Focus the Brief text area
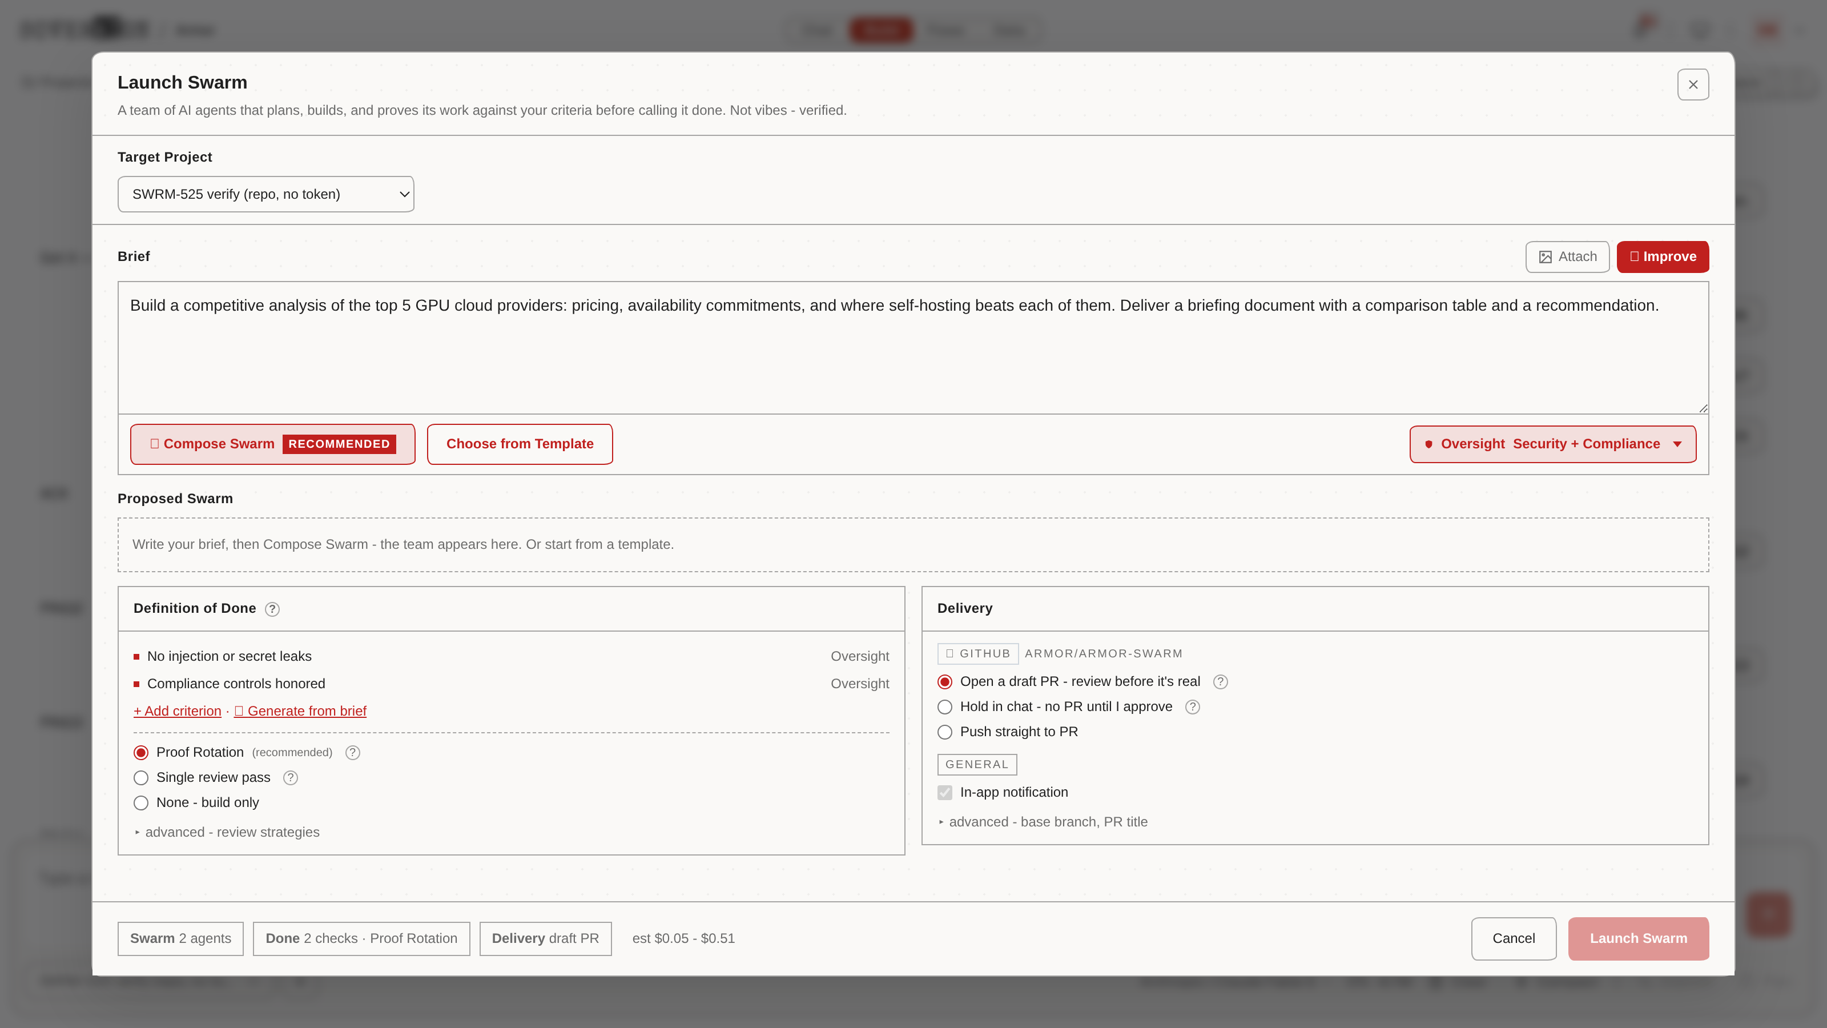This screenshot has height=1028, width=1827. (913, 348)
